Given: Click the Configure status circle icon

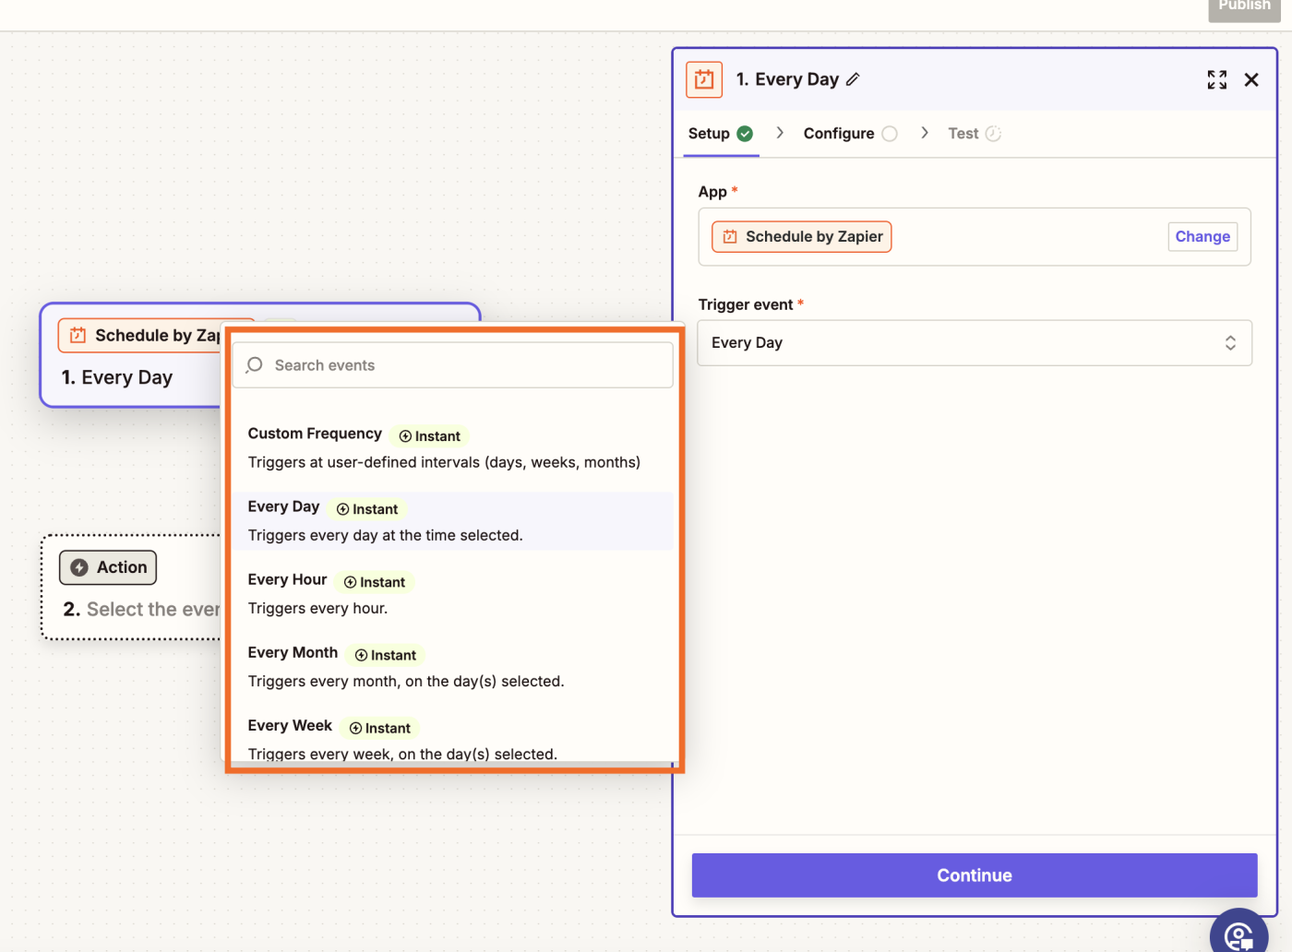Looking at the screenshot, I should (890, 134).
